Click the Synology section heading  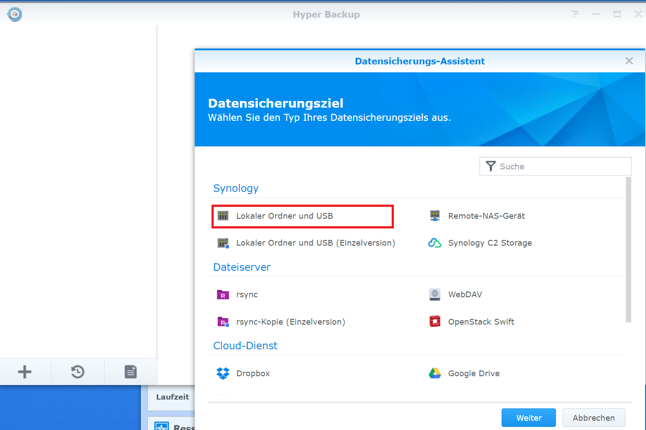tap(236, 188)
